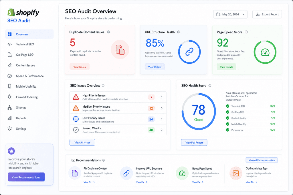This screenshot has width=293, height=195.
Task: Click the Low Priority info circle icon
Action: click(x=76, y=119)
